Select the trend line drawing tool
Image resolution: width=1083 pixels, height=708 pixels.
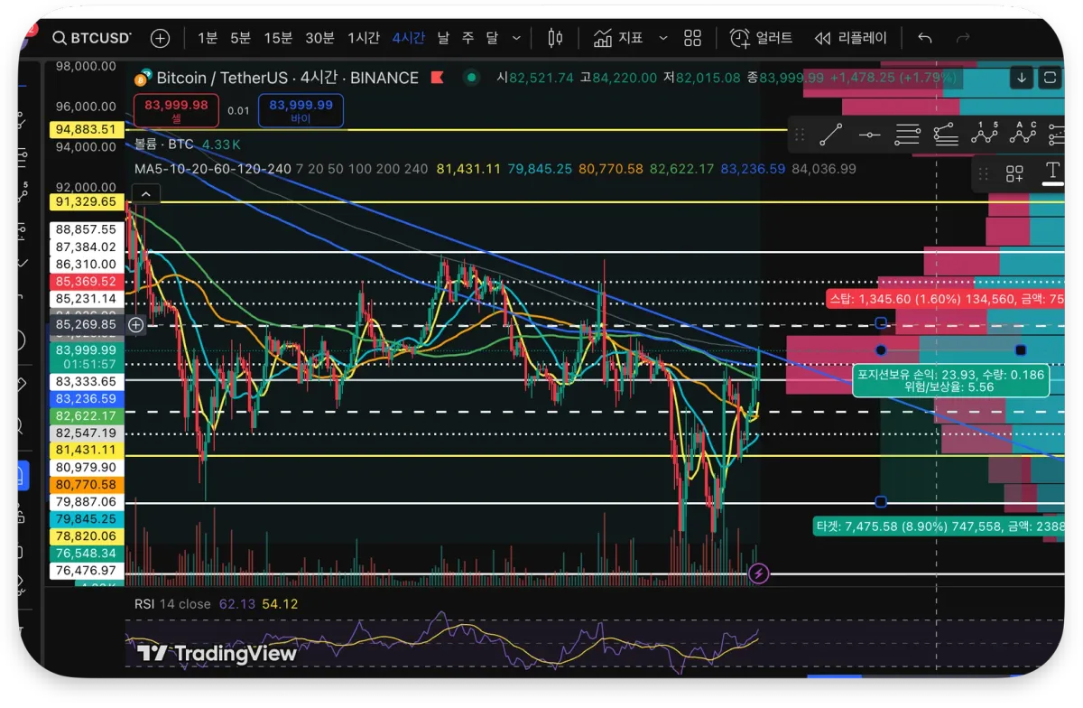click(x=831, y=135)
